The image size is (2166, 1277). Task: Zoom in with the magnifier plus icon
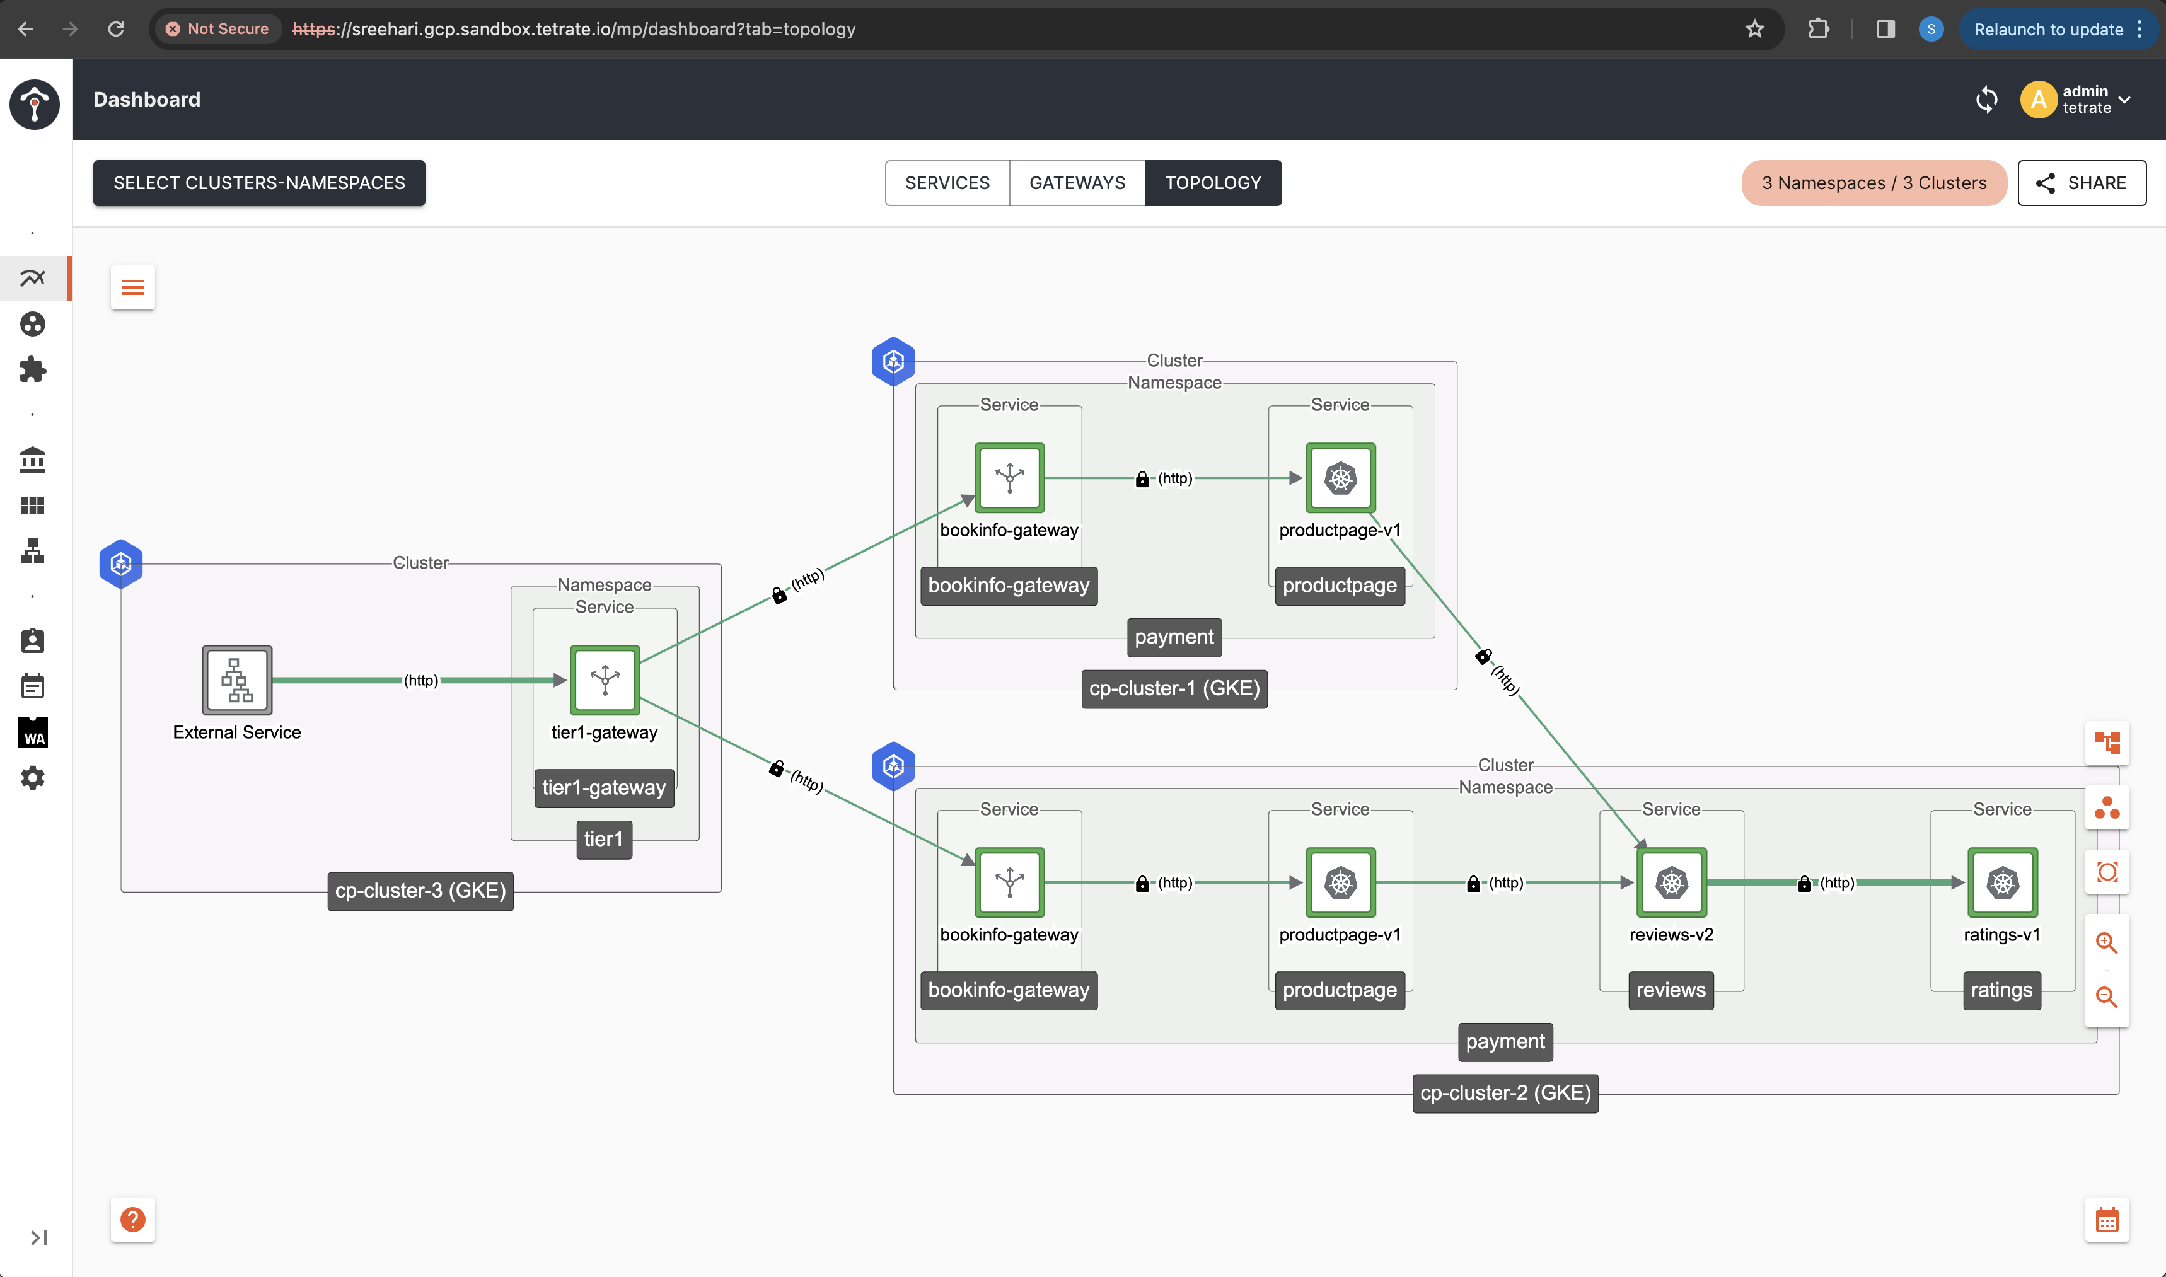2107,943
